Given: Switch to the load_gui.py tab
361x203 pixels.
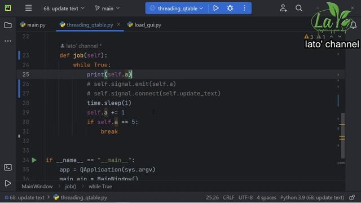Looking at the screenshot, I should tap(144, 25).
